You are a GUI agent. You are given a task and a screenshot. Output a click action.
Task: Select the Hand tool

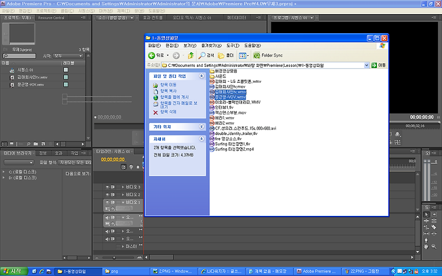pos(426,247)
